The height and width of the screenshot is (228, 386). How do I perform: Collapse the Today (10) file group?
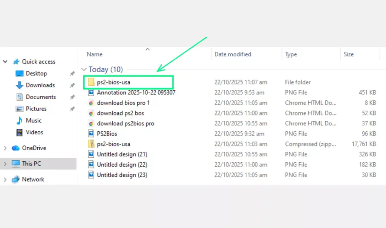84,69
